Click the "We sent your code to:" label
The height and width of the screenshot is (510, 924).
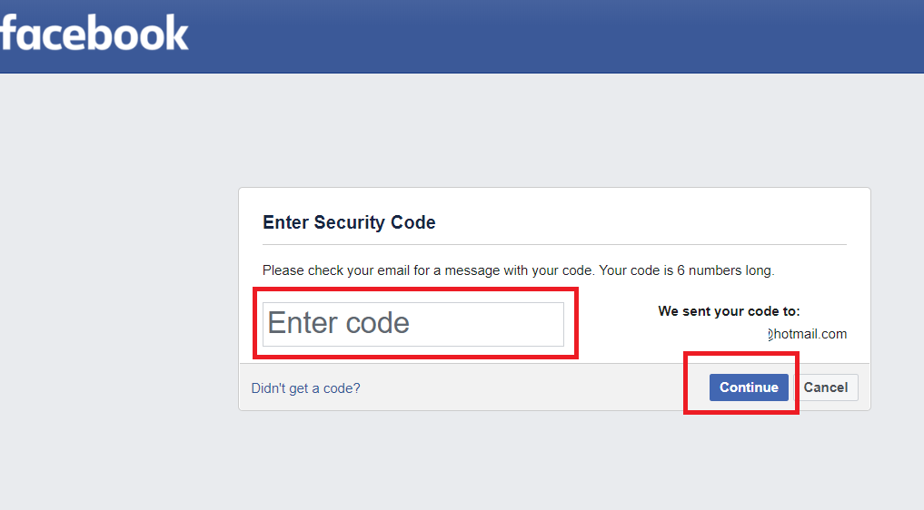[x=729, y=311]
